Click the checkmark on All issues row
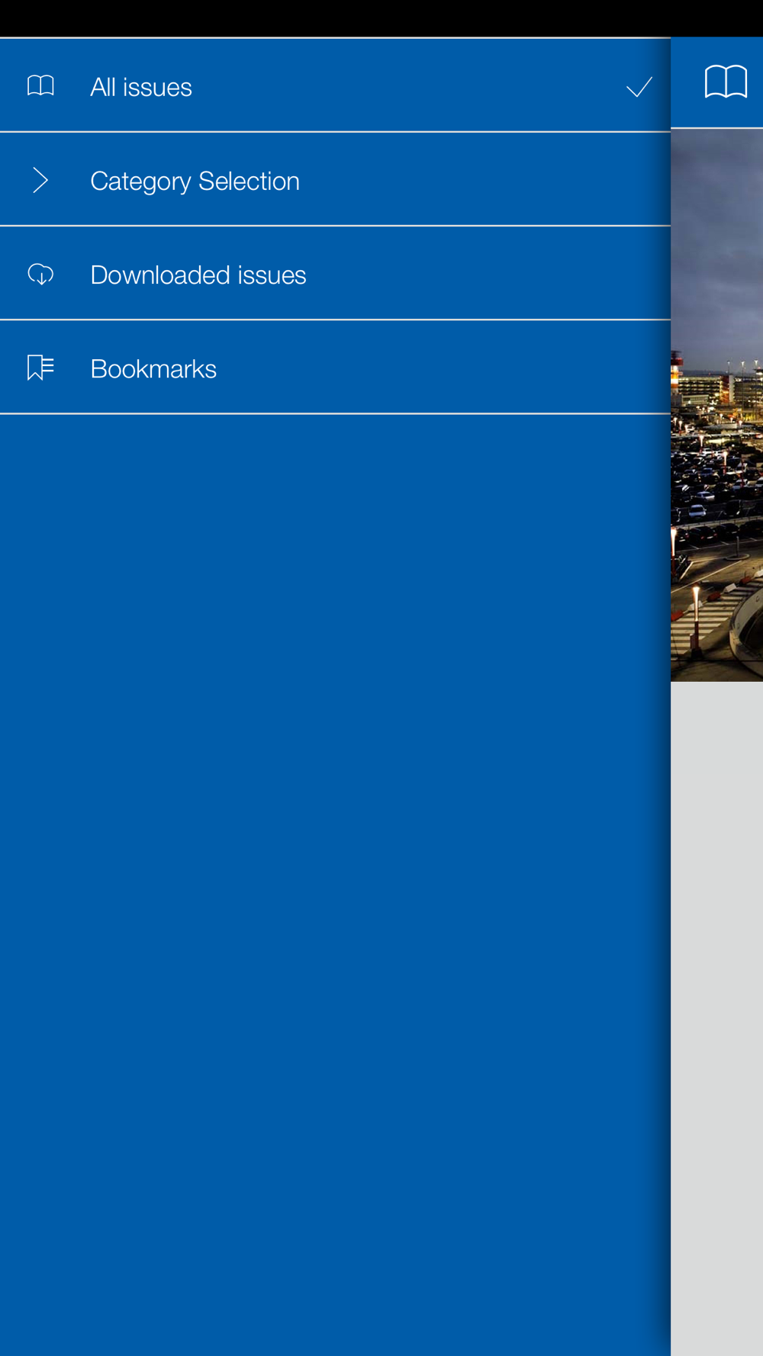Viewport: 763px width, 1356px height. [x=639, y=87]
